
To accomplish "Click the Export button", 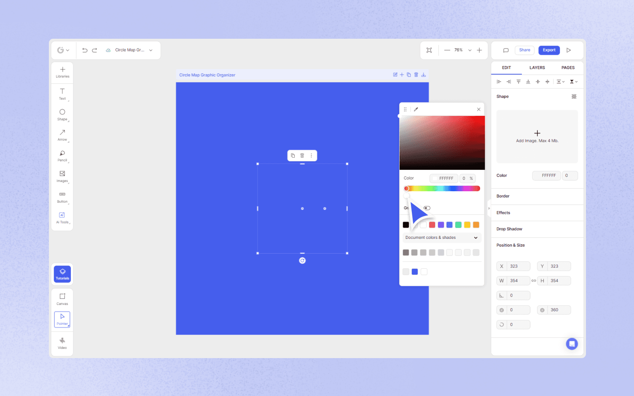I will tap(549, 50).
